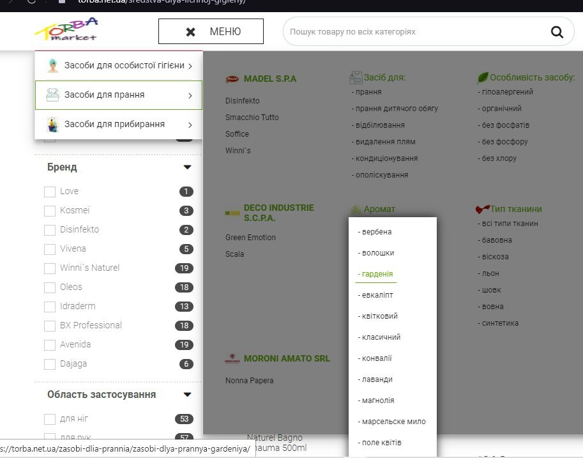
Task: Open гіпоалергений feature link
Action: click(505, 92)
